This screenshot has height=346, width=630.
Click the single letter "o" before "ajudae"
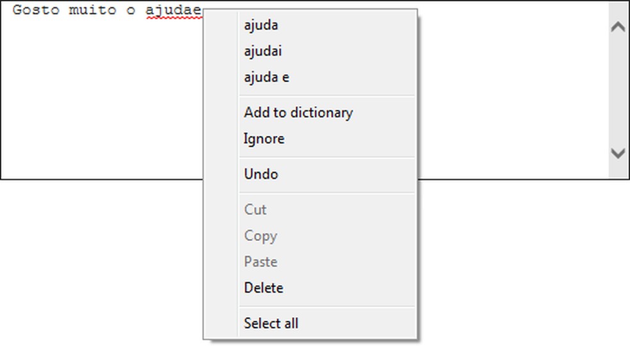[131, 11]
